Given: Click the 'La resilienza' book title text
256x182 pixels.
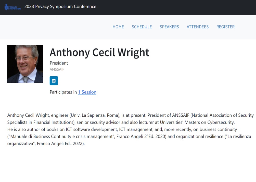Looking at the screenshot, I should tap(239, 137).
